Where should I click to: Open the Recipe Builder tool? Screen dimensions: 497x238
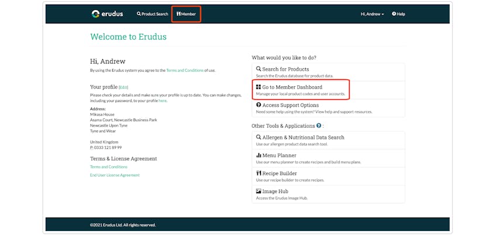tap(329, 176)
